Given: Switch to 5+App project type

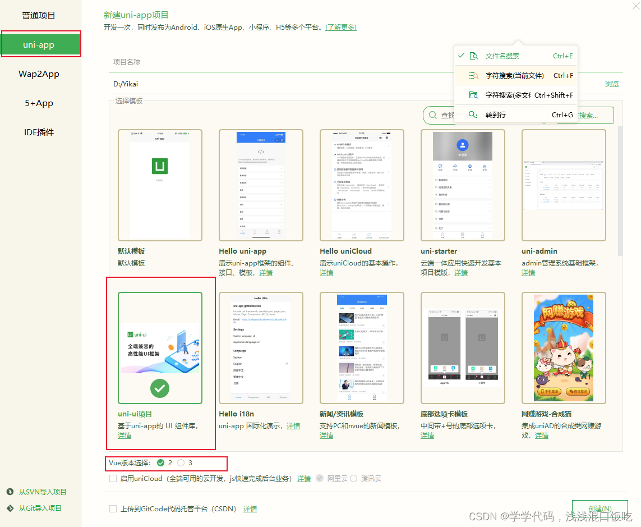Looking at the screenshot, I should [39, 103].
